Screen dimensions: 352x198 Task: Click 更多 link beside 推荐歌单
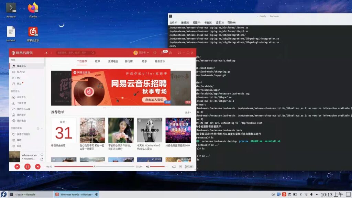click(188, 112)
